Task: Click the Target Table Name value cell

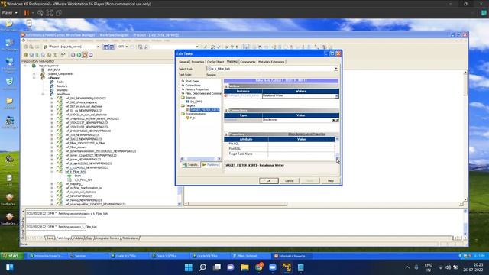Action: pyautogui.click(x=301, y=154)
